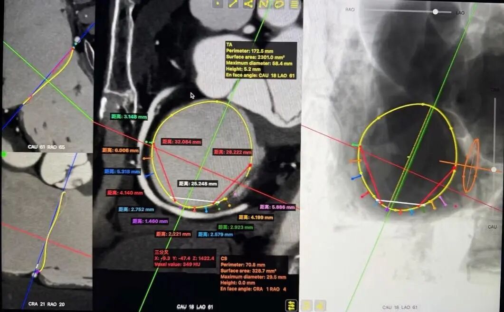Click the bottom-left CRA 21 RAO 20 view

[47, 228]
